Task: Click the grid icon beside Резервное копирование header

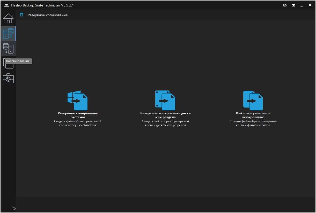Action: [x=21, y=15]
